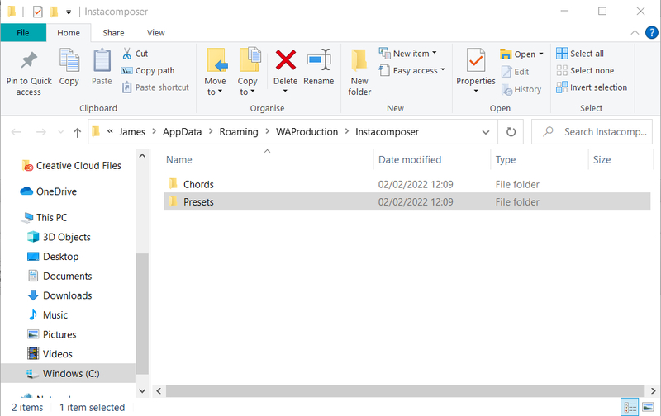Show file History
Viewport: 661px width, 416px height.
(x=521, y=89)
